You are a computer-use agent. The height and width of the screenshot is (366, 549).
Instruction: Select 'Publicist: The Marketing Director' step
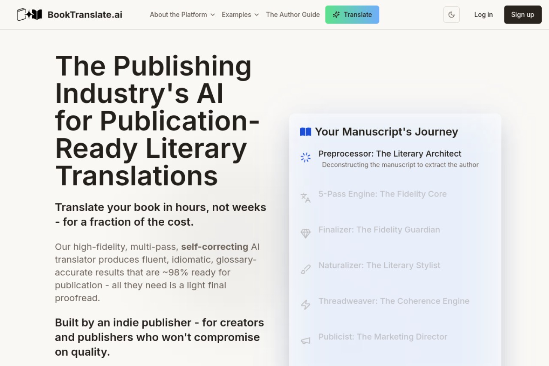click(x=383, y=337)
